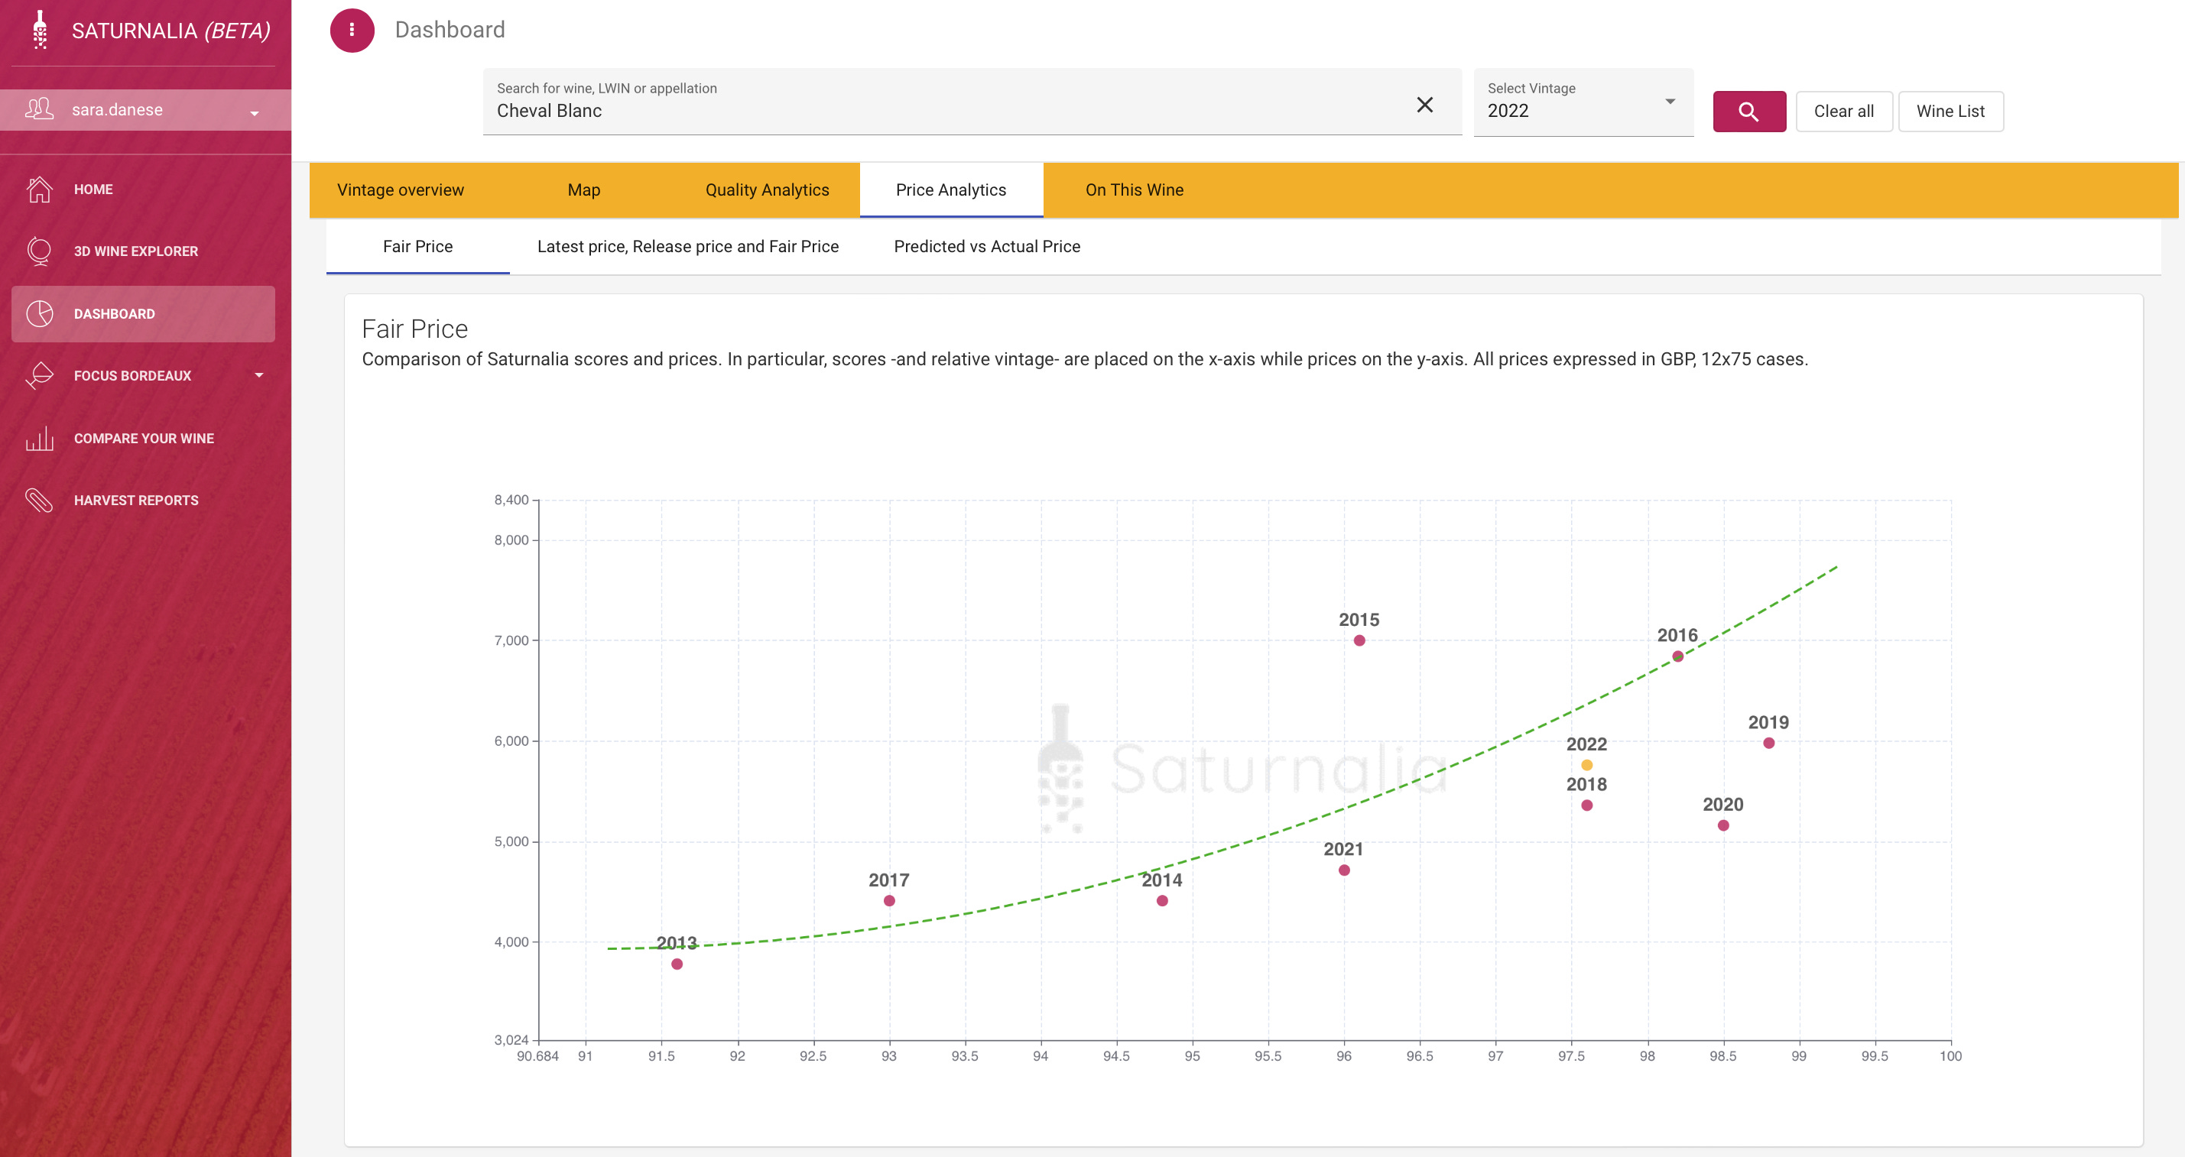The height and width of the screenshot is (1157, 2185).
Task: Switch to the Quality Analytics tab
Action: pos(767,190)
